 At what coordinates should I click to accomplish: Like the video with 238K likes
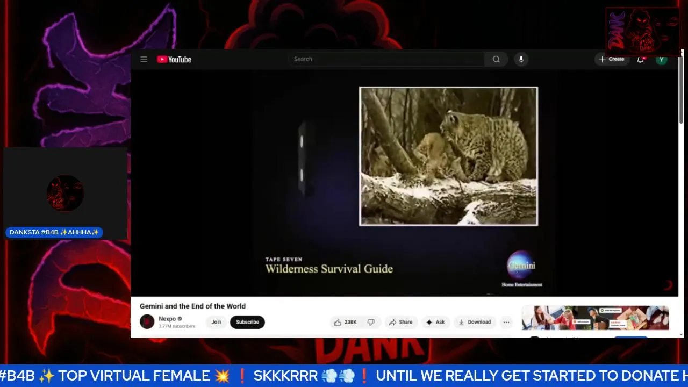coord(345,322)
